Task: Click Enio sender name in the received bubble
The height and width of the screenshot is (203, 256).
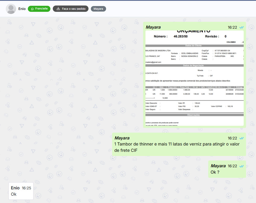Action: [x=15, y=188]
